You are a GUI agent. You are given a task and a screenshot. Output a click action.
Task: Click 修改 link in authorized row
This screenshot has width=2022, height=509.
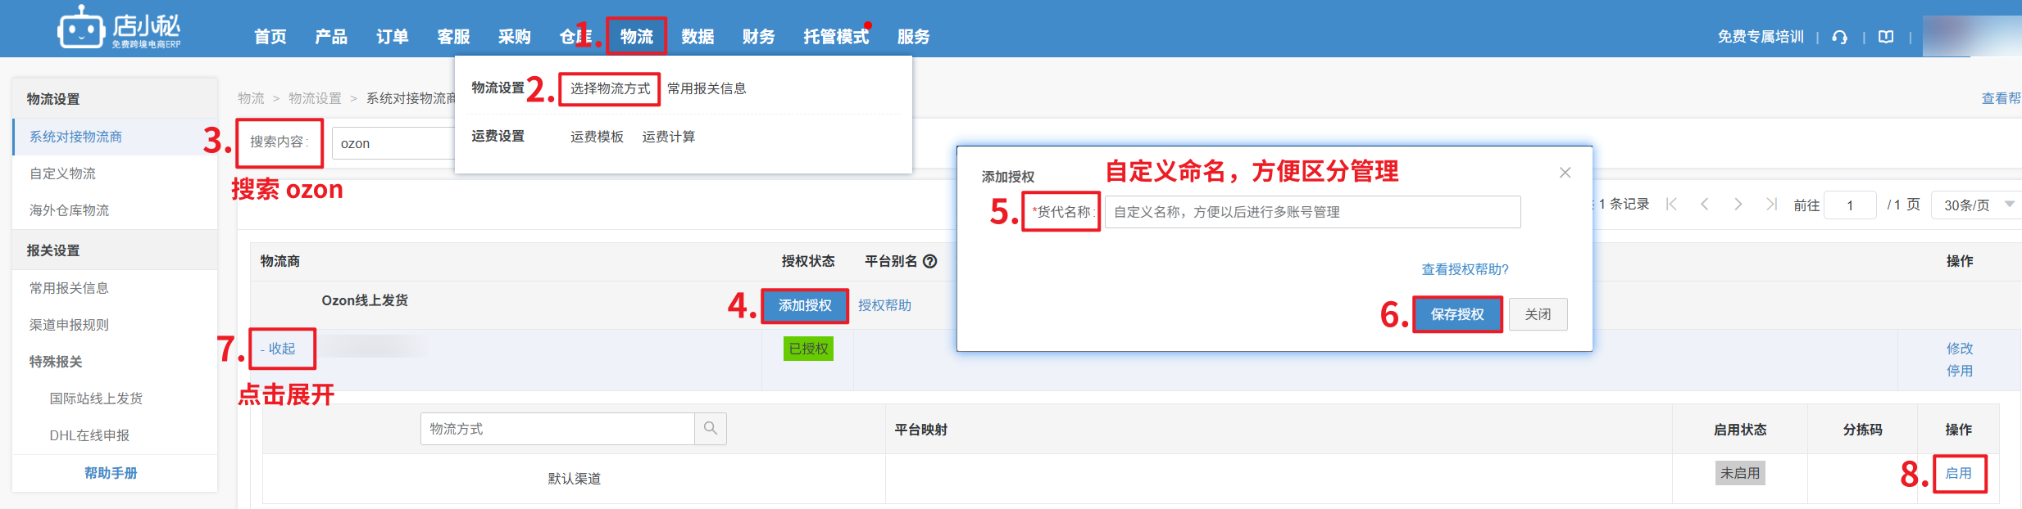point(1960,349)
